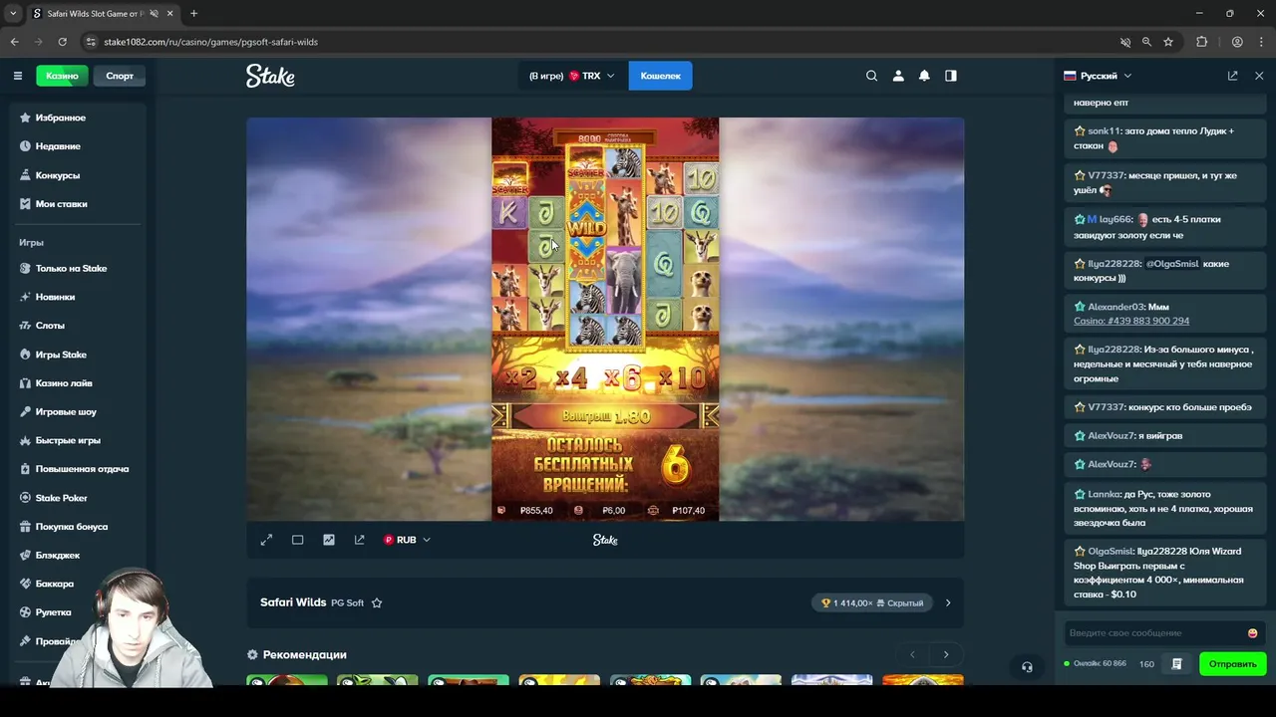
Task: Click PG Soft provider link
Action: click(x=347, y=603)
